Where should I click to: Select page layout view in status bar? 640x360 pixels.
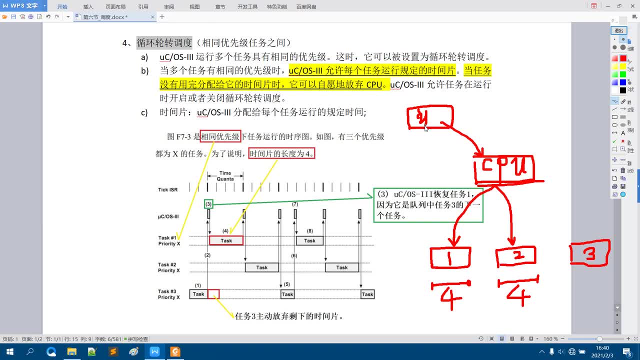(502, 338)
